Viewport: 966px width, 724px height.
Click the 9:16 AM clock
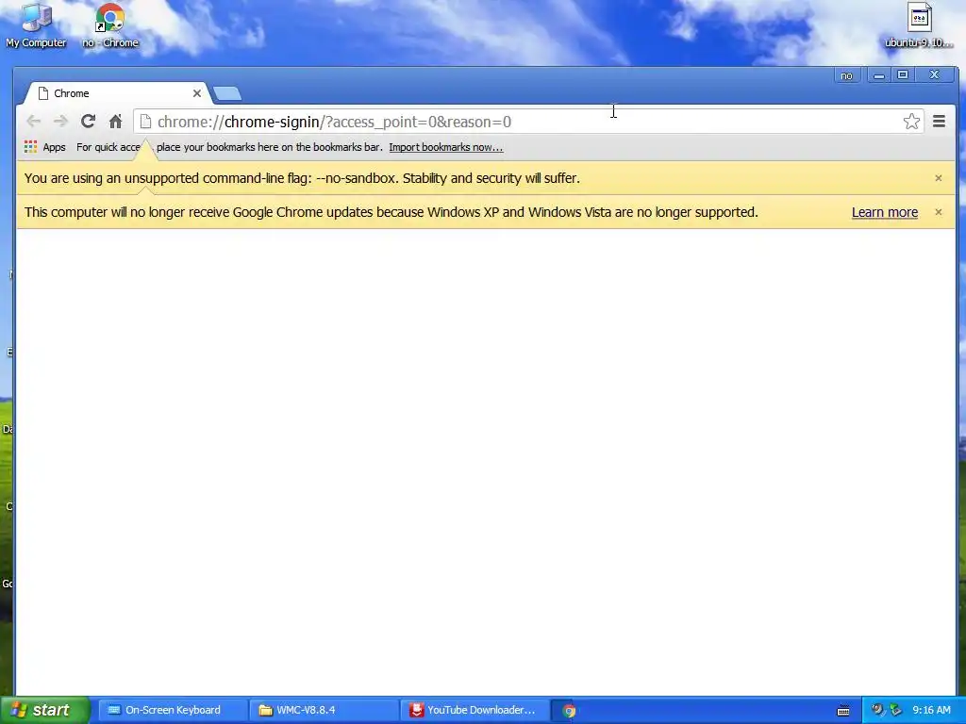point(931,710)
